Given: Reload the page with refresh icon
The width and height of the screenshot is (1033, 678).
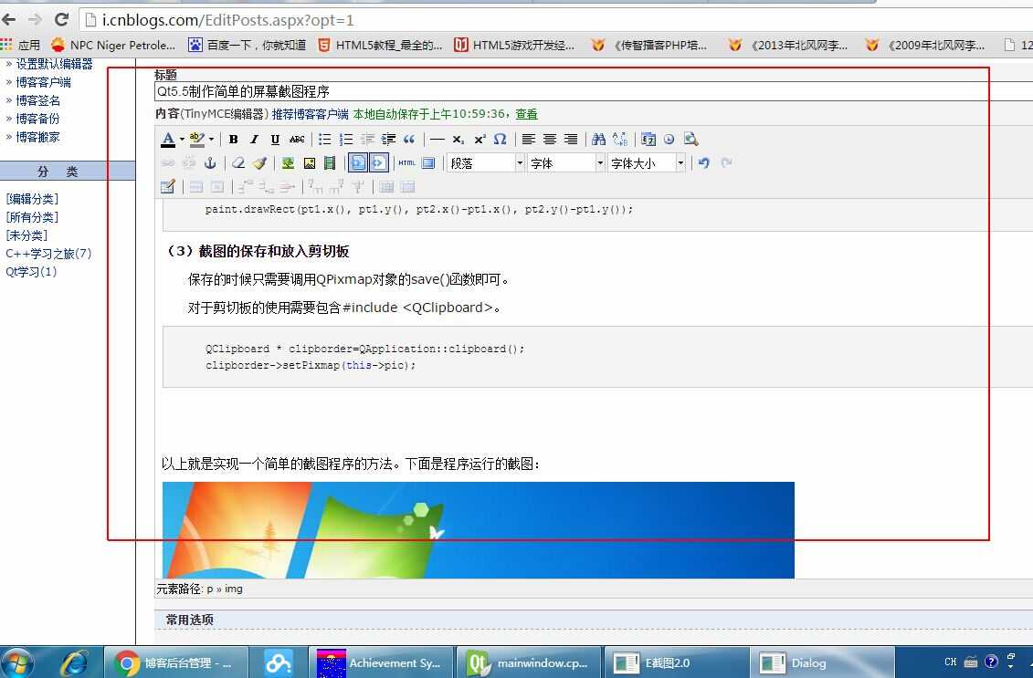Looking at the screenshot, I should (x=61, y=20).
